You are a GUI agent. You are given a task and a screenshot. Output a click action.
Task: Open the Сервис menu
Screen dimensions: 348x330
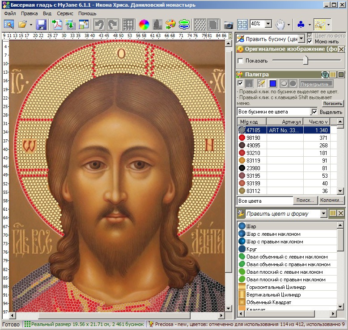[65, 13]
